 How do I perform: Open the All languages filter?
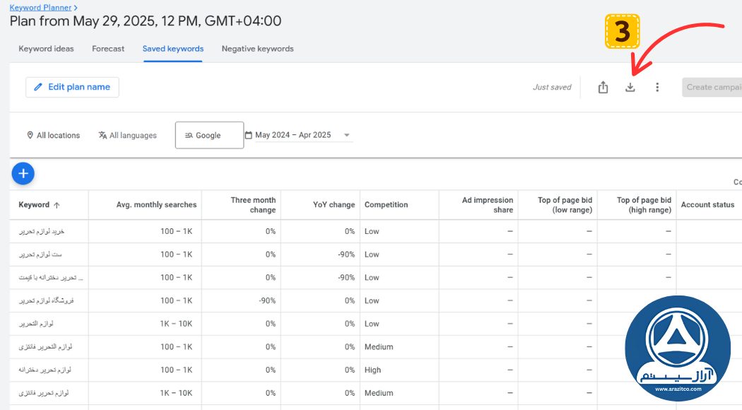point(128,135)
